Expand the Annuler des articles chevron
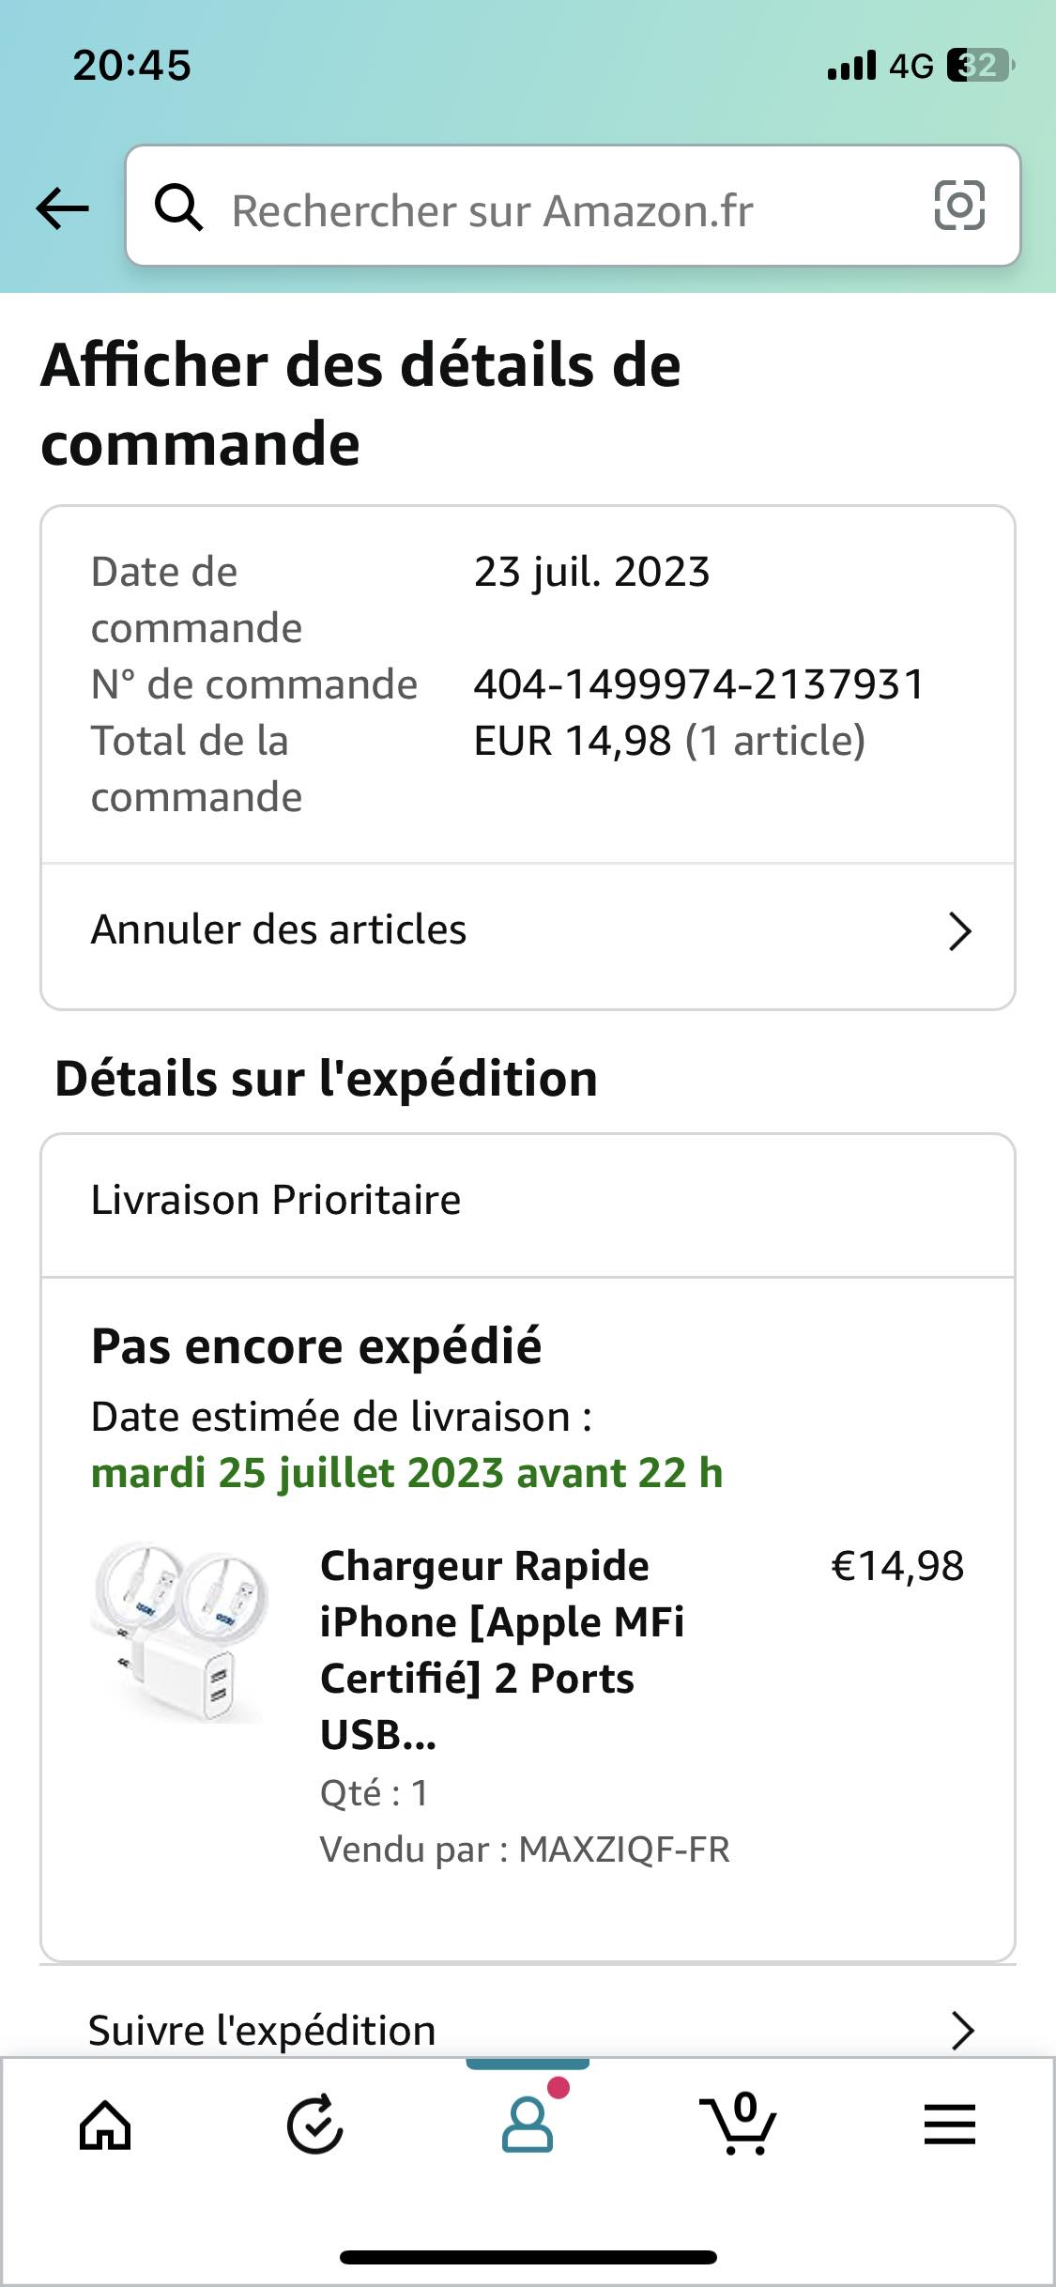1056x2287 pixels. 958,931
